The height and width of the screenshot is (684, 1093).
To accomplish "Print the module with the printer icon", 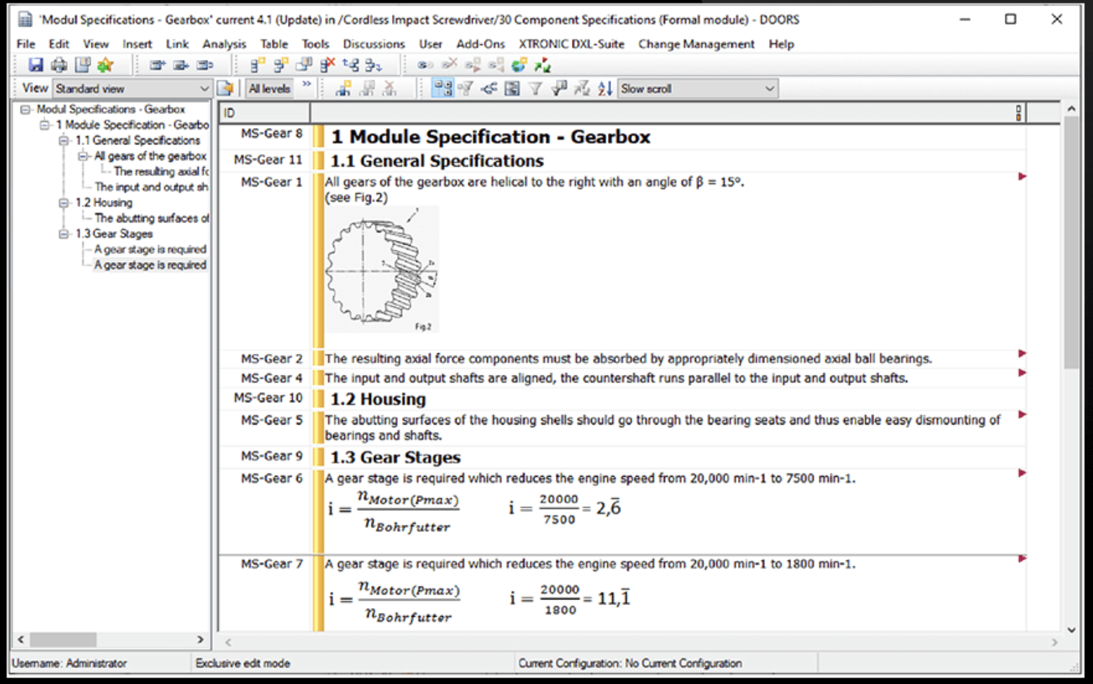I will point(59,65).
